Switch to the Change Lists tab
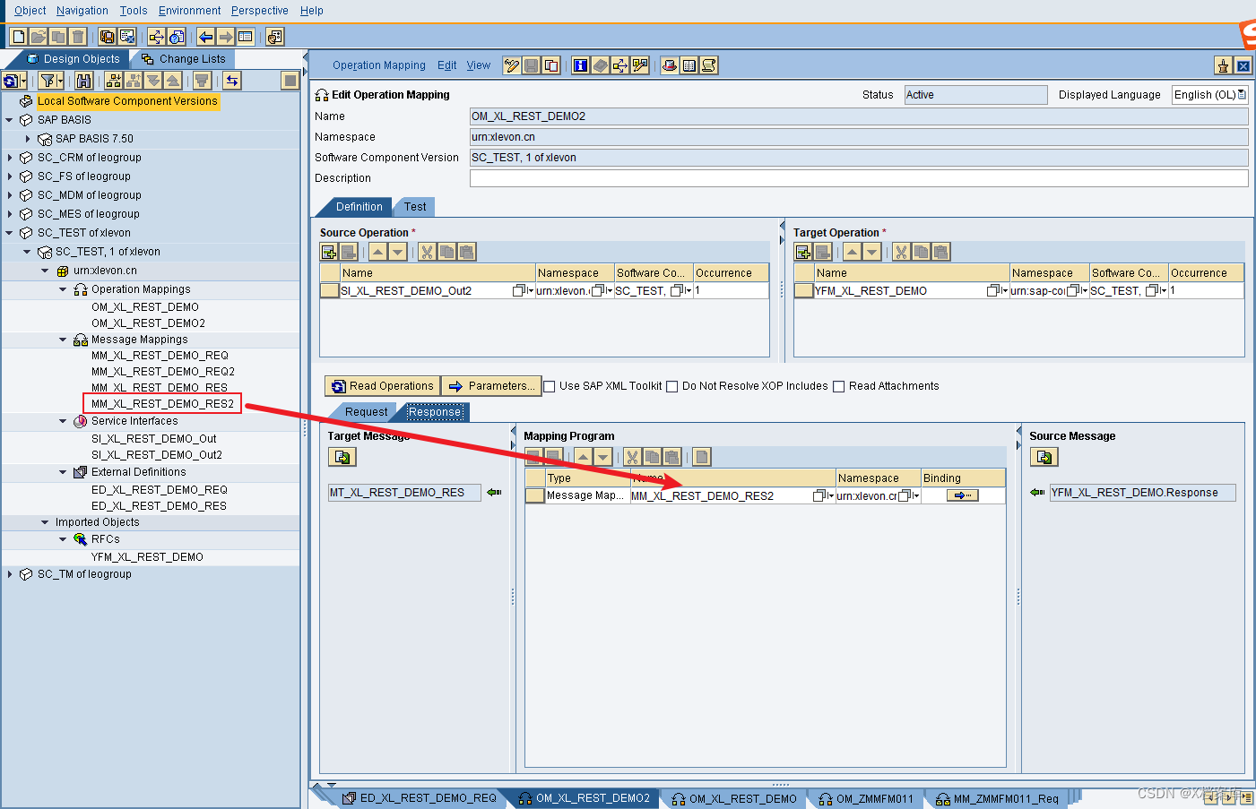 pos(184,59)
